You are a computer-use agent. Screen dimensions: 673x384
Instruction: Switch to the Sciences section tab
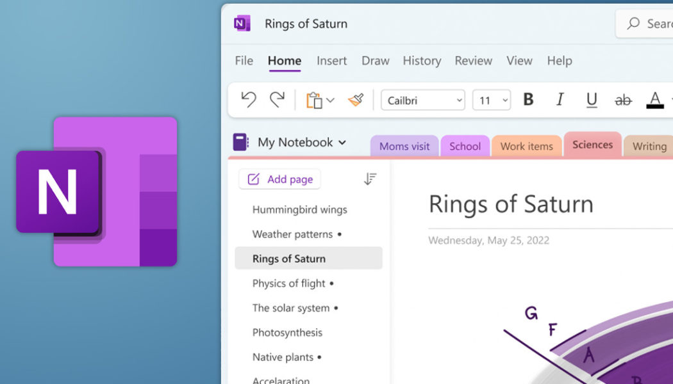[x=592, y=145]
